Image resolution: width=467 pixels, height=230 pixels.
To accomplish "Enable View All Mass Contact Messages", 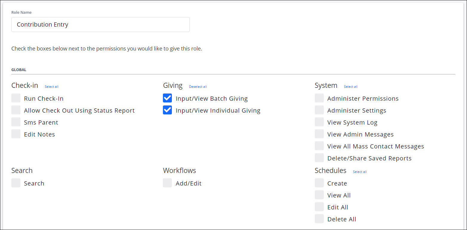I will coord(319,146).
